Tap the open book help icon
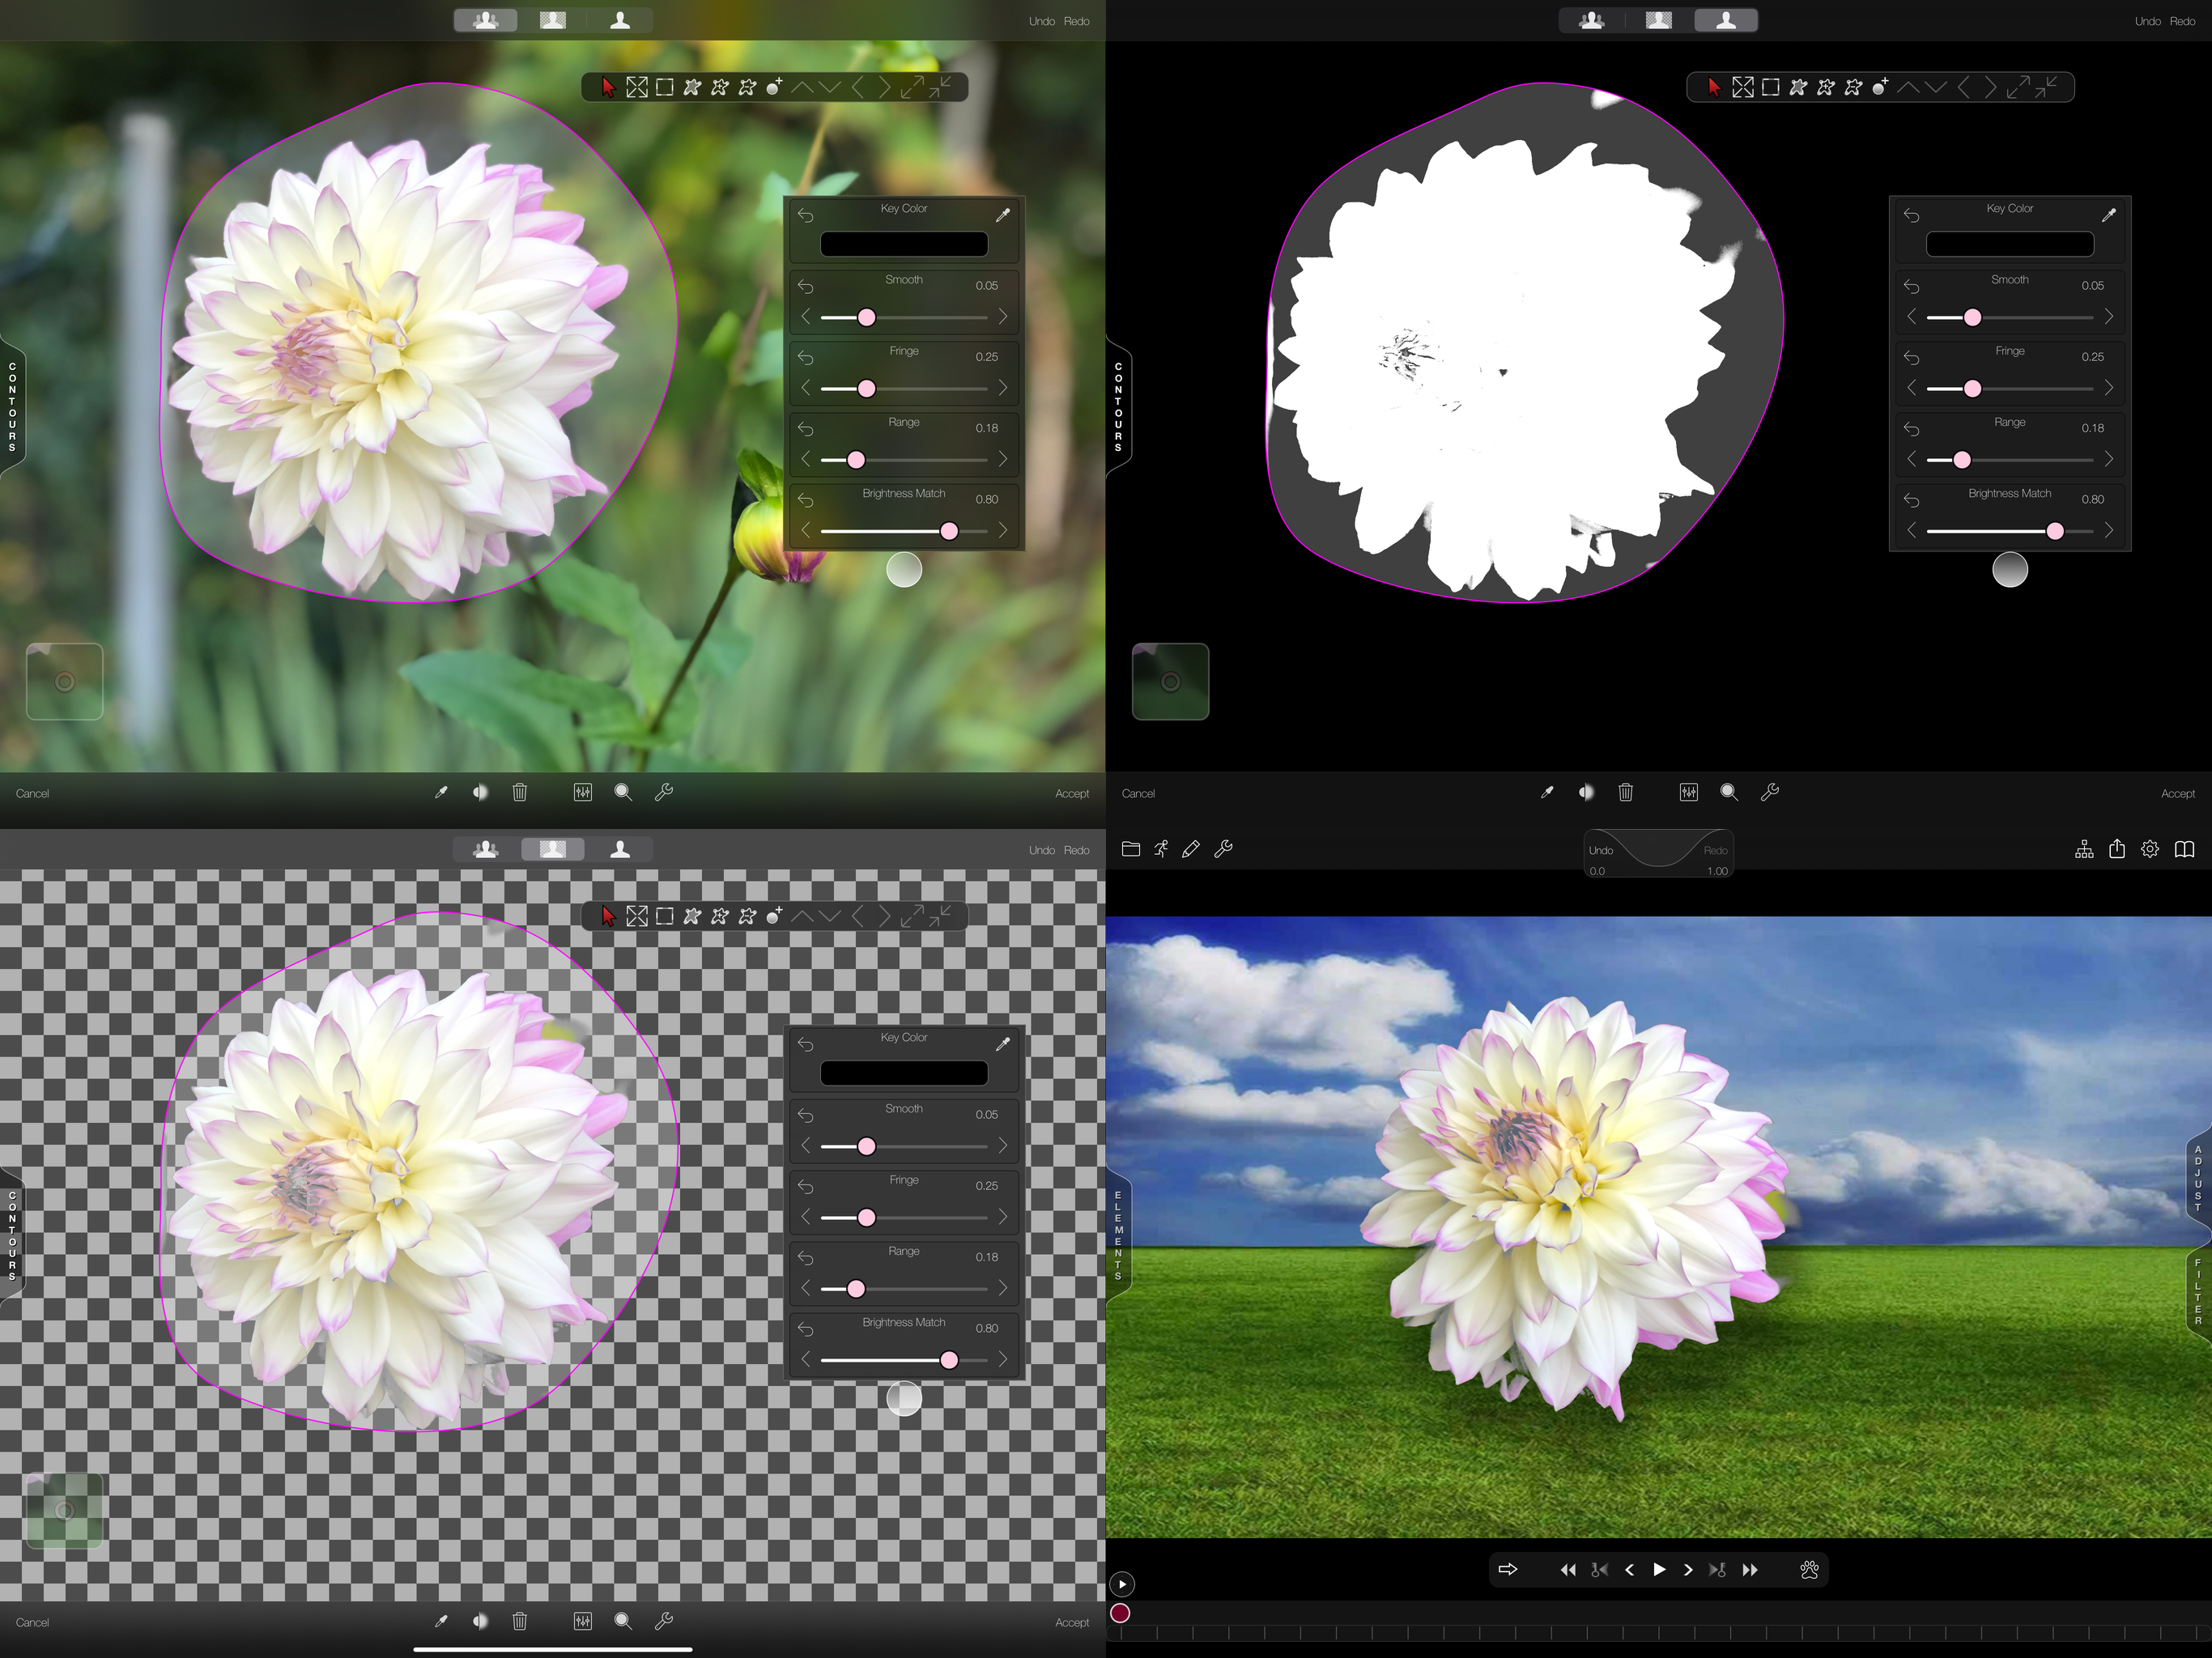This screenshot has height=1658, width=2212. 2185,849
